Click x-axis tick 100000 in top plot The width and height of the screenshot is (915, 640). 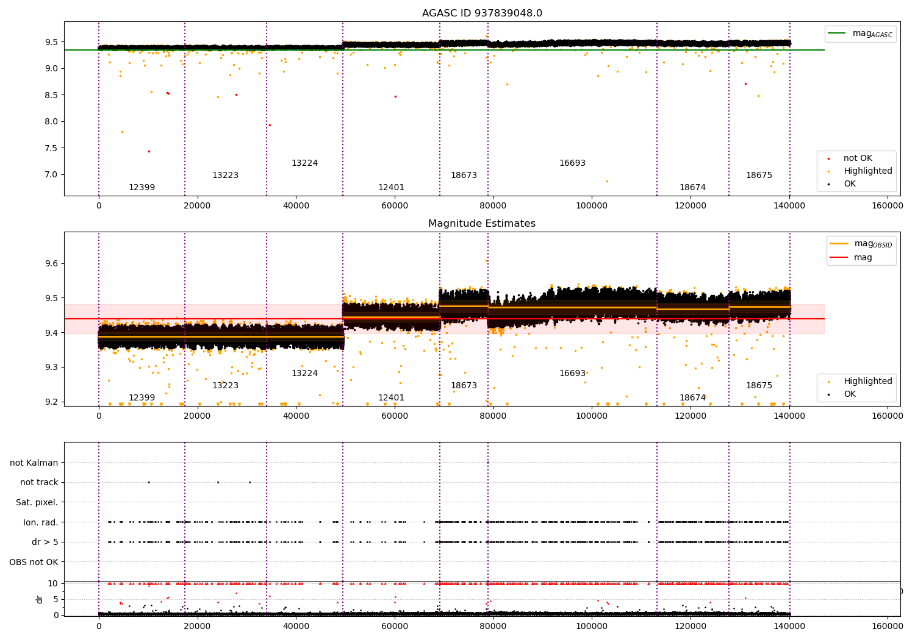pyautogui.click(x=592, y=206)
